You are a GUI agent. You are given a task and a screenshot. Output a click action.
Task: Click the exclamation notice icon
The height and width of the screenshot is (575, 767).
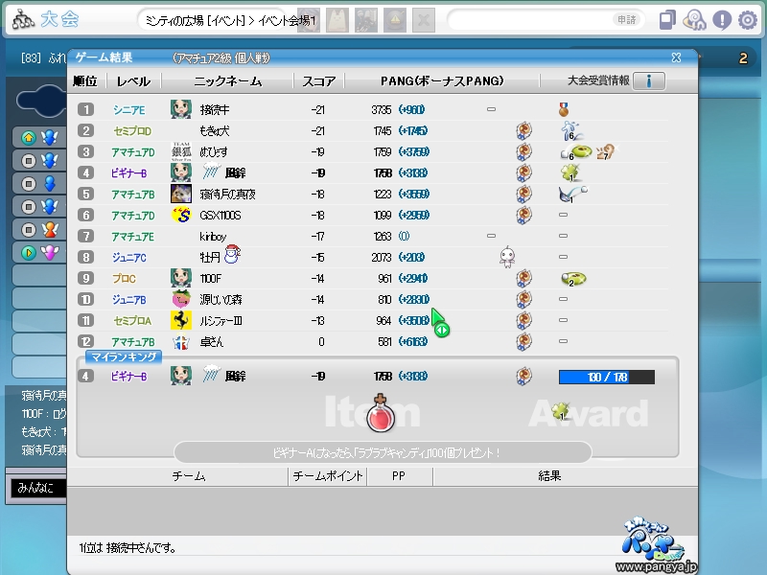[x=721, y=20]
